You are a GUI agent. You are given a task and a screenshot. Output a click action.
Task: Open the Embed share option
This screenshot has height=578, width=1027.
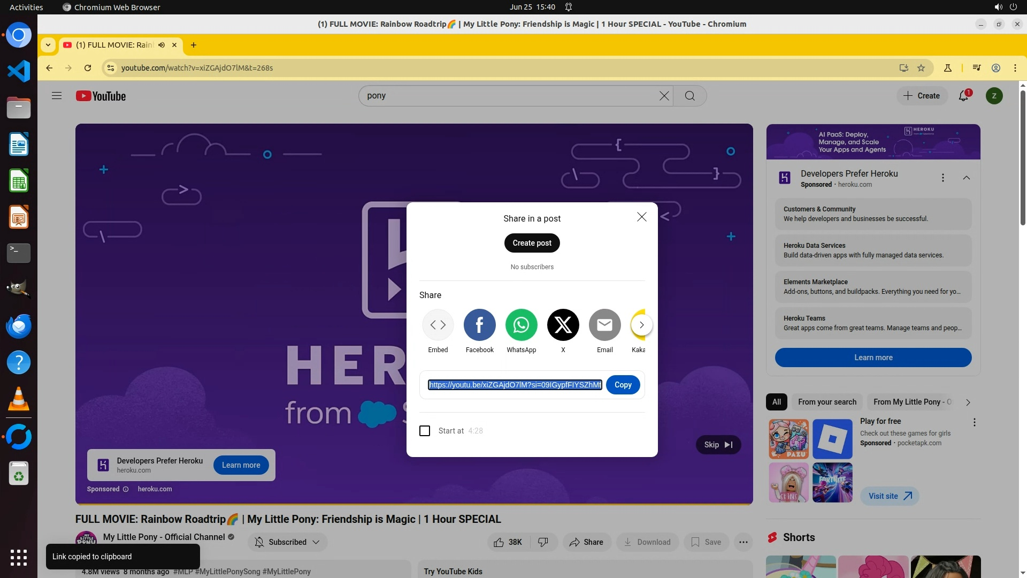point(438,325)
